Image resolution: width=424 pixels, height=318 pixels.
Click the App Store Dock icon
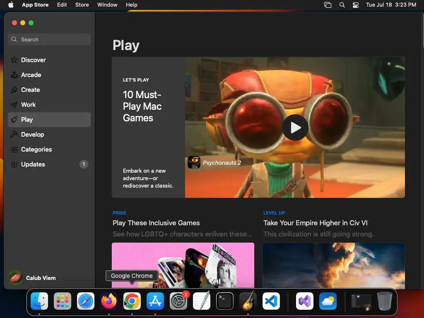155,301
